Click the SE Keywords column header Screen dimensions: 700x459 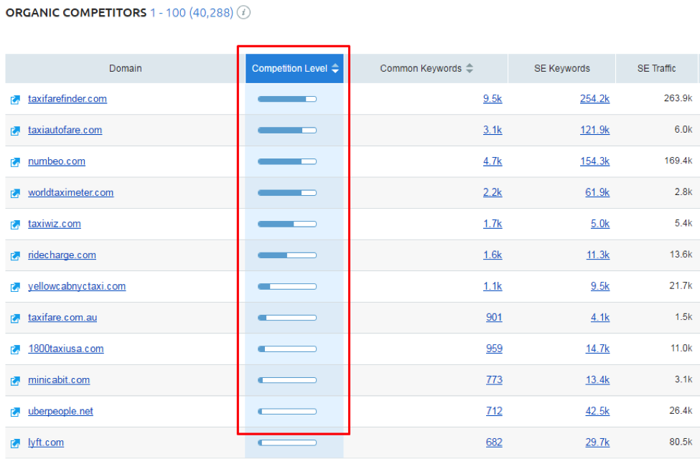[561, 68]
